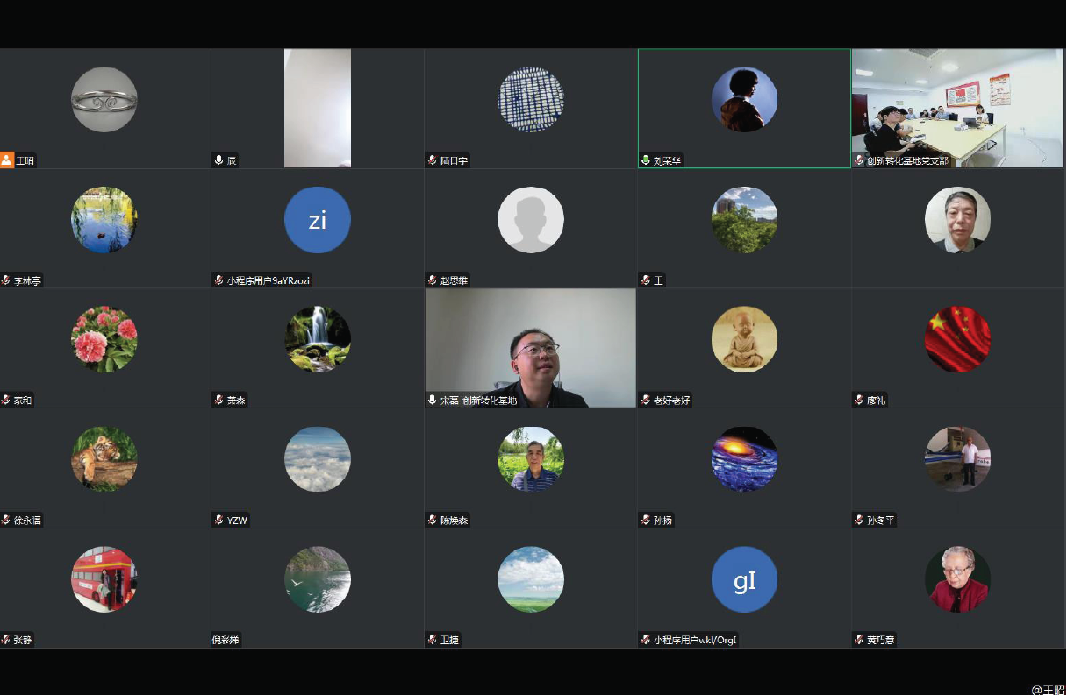Viewport: 1067px width, 695px height.
Task: Select the video tile of the man with glasses
Action: tap(531, 348)
